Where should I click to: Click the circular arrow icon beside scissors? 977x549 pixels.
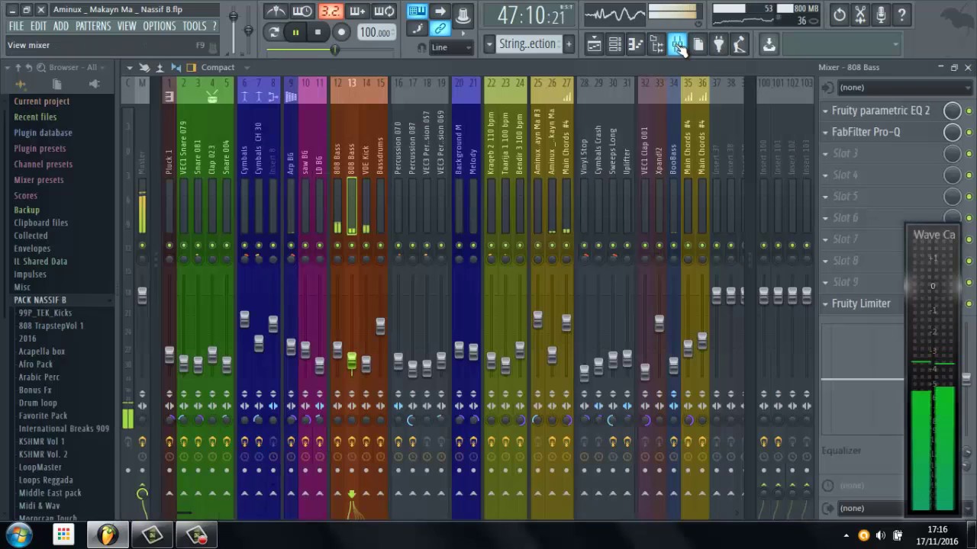coord(839,14)
